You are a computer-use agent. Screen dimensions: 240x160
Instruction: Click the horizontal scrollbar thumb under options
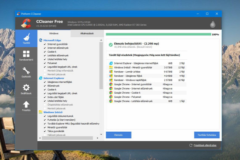[x=67, y=138]
